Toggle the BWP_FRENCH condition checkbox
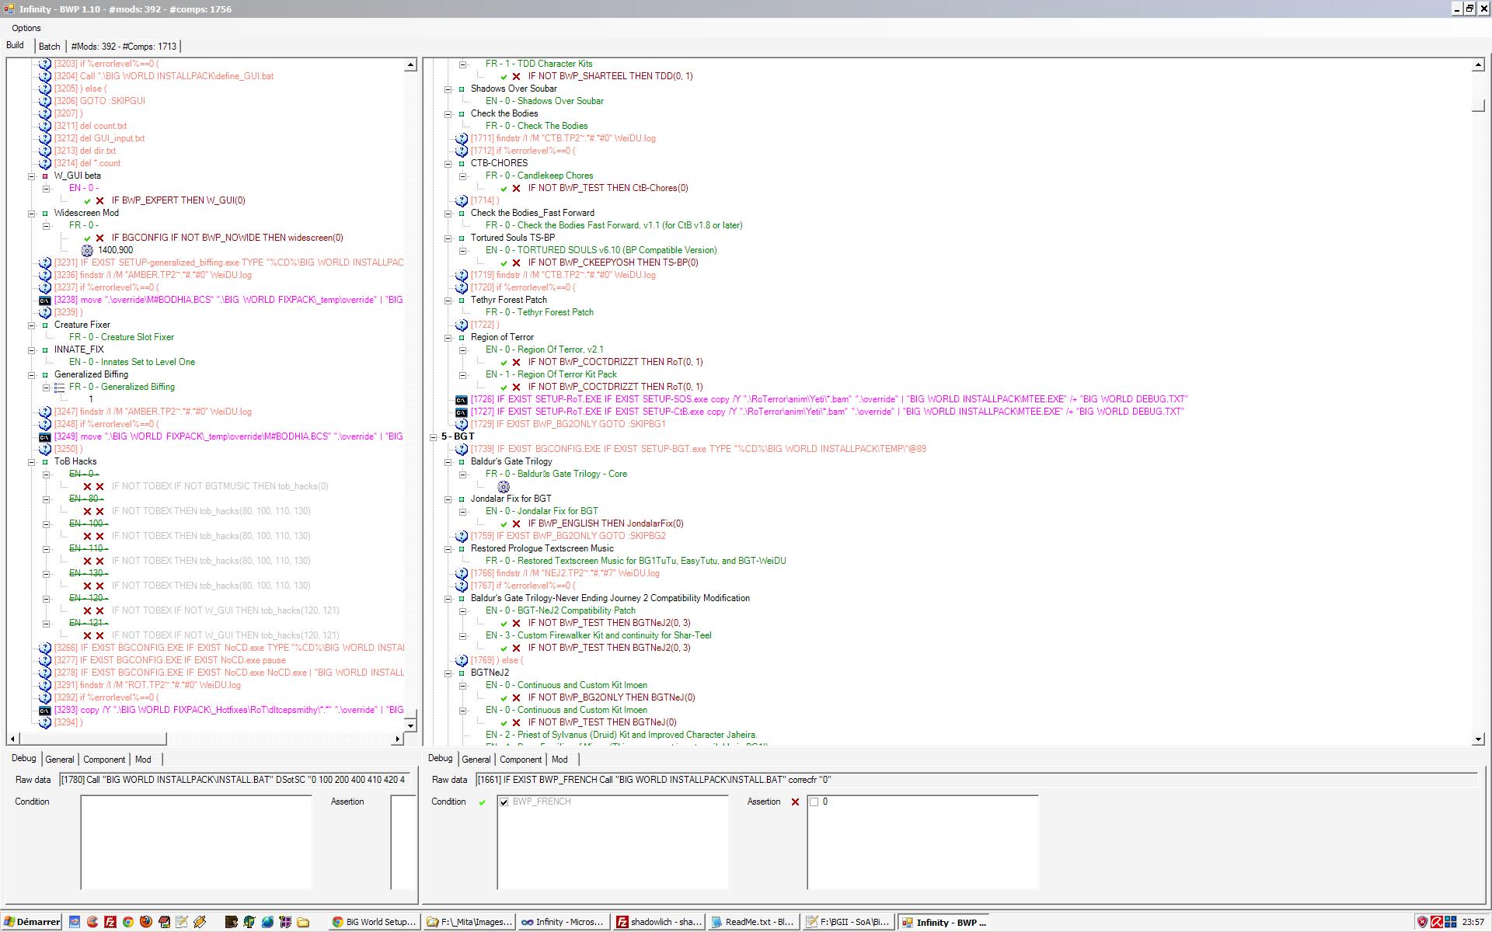The height and width of the screenshot is (932, 1492). click(x=504, y=802)
